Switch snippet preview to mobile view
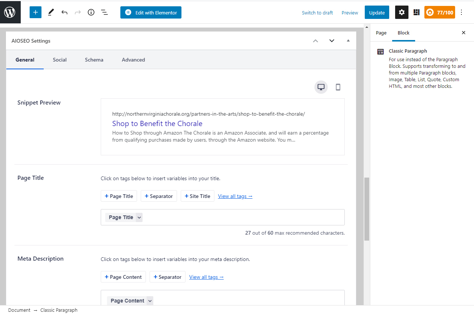The height and width of the screenshot is (314, 474). (x=338, y=87)
